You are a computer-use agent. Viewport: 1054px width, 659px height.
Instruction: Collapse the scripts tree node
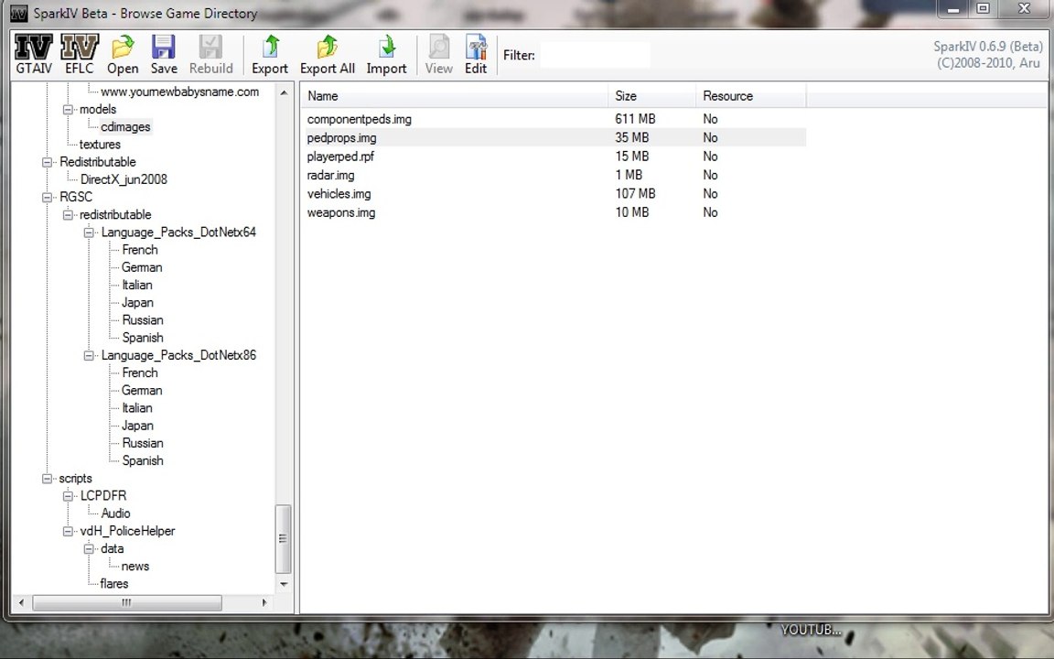click(x=47, y=478)
